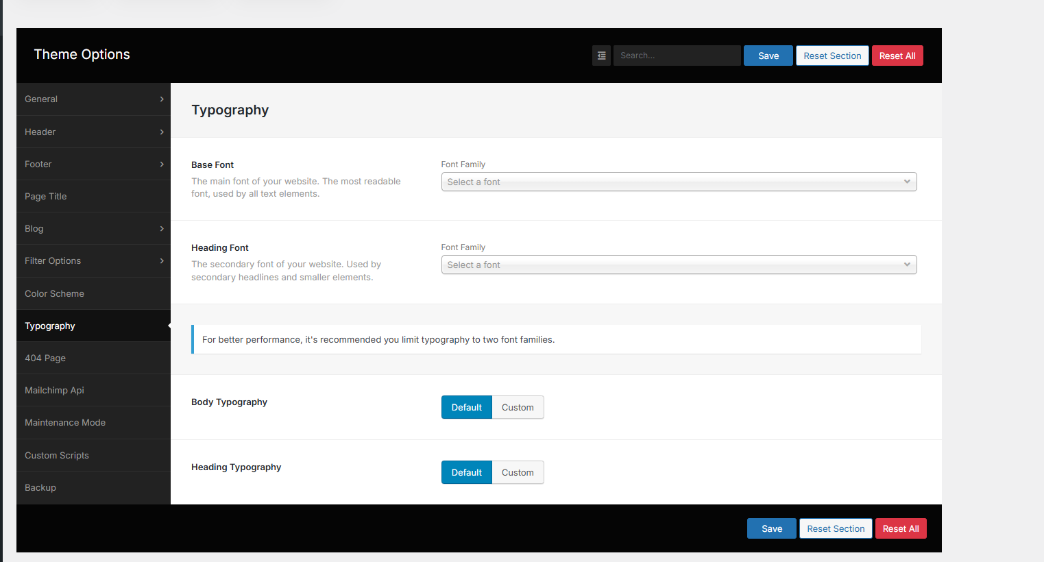This screenshot has height=562, width=1044.
Task: Open the 404 Page settings
Action: [45, 358]
